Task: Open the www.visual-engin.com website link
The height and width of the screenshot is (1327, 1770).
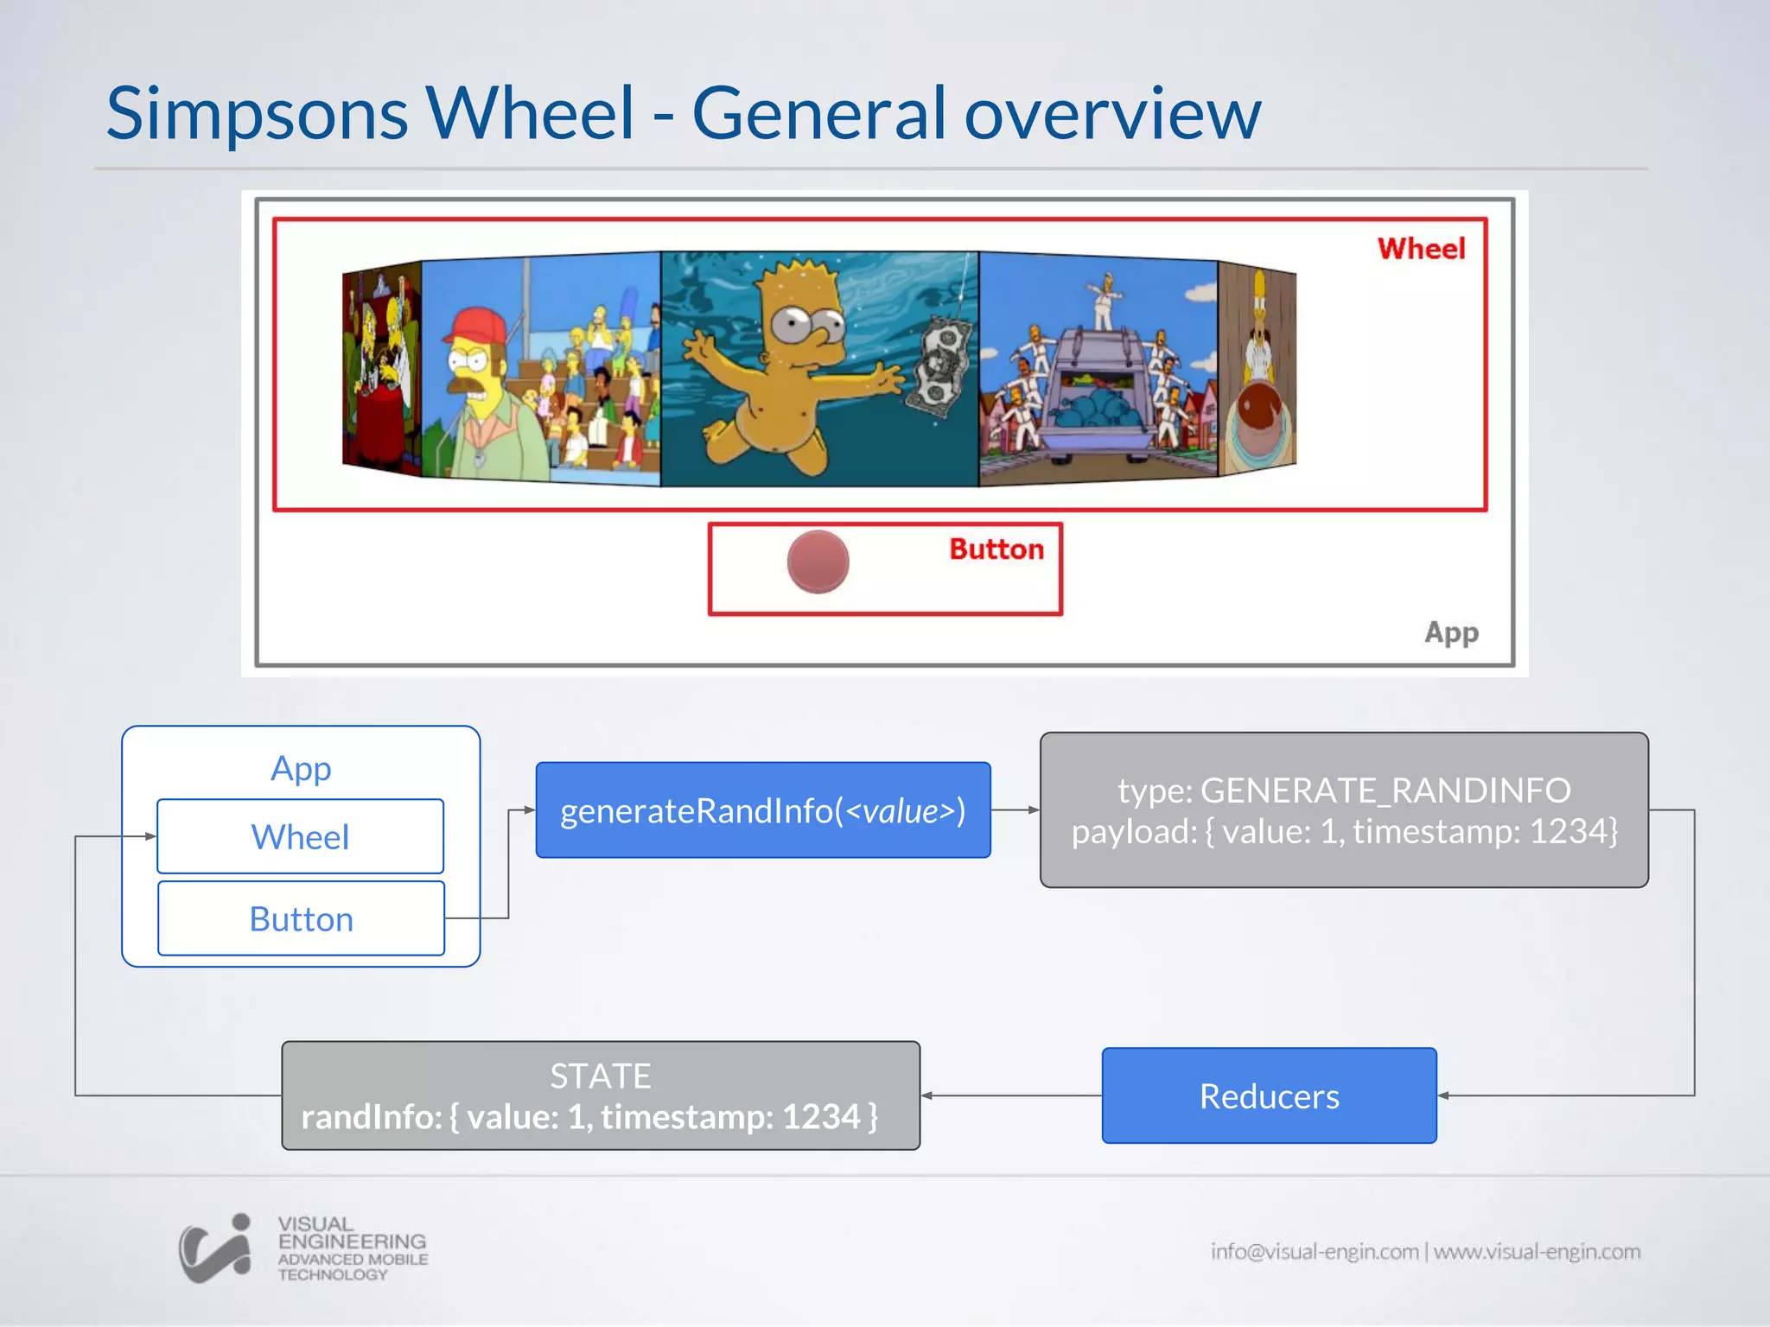Action: [1538, 1252]
